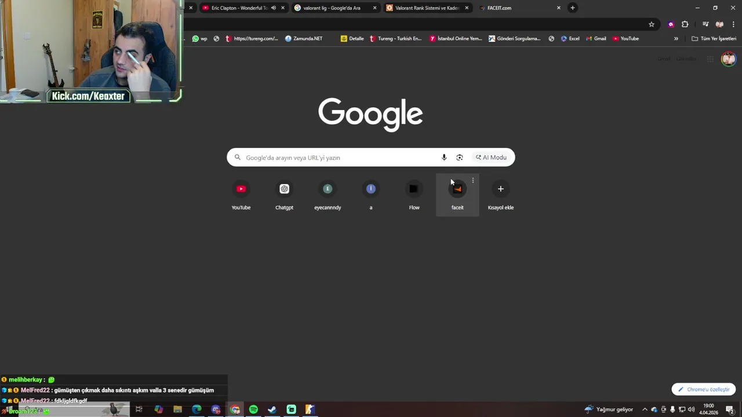Open the Detalle bookmark
Image resolution: width=742 pixels, height=417 pixels.
352,39
